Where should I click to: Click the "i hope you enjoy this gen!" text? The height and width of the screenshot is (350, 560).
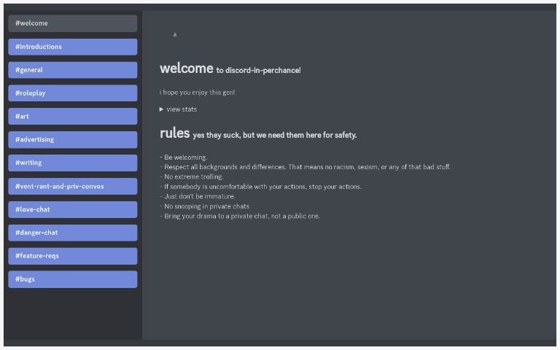tap(197, 93)
